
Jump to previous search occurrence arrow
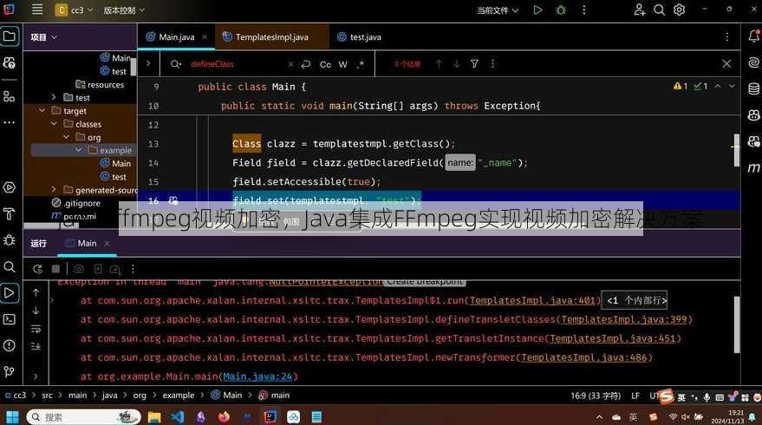click(x=439, y=63)
